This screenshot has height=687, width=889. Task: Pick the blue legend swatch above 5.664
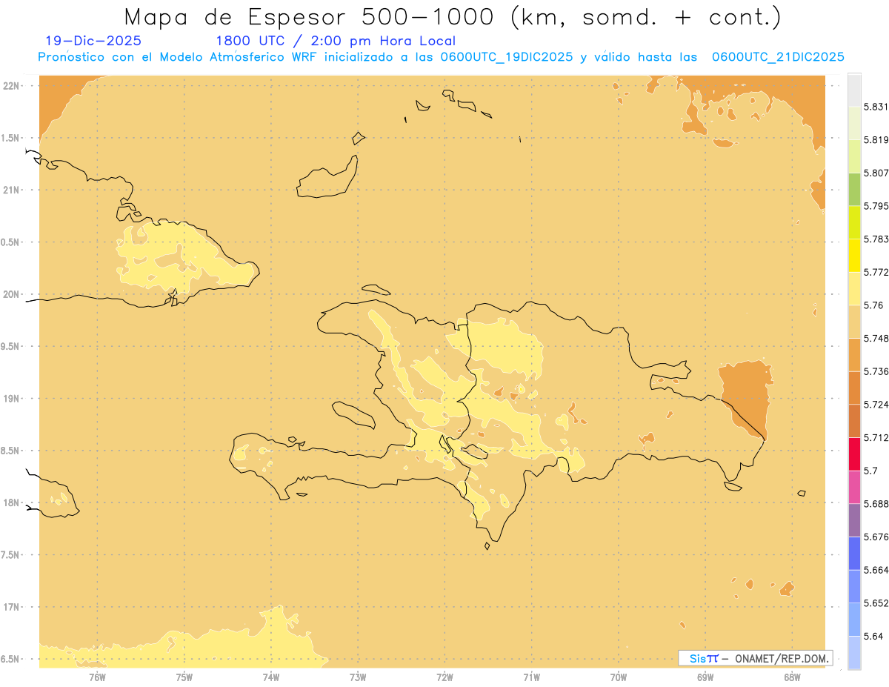854,553
